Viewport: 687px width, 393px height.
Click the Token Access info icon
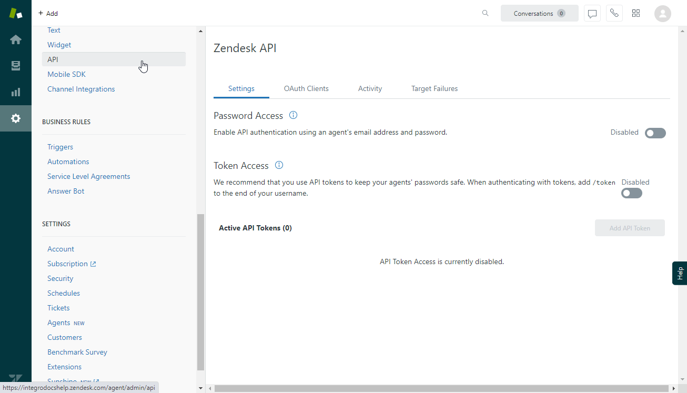click(279, 165)
